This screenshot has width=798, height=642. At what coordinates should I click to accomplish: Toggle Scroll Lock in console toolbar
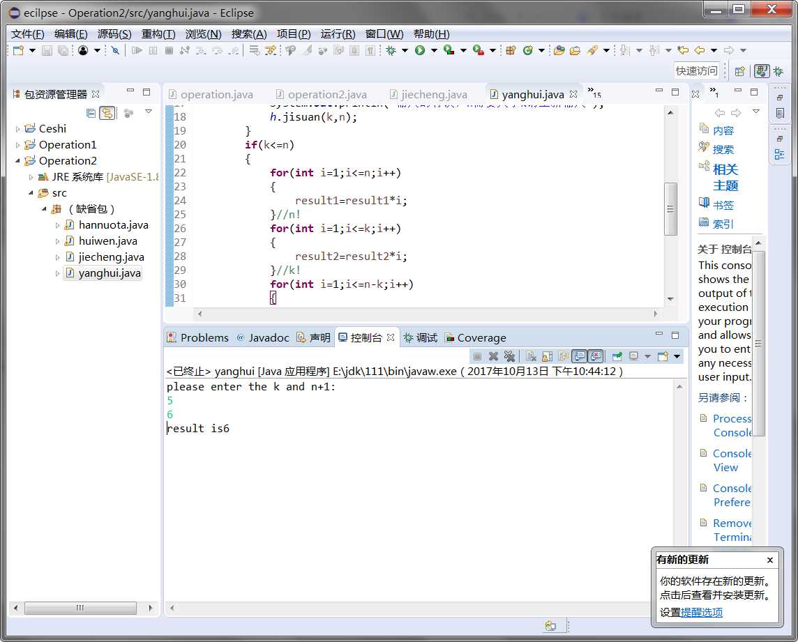547,356
